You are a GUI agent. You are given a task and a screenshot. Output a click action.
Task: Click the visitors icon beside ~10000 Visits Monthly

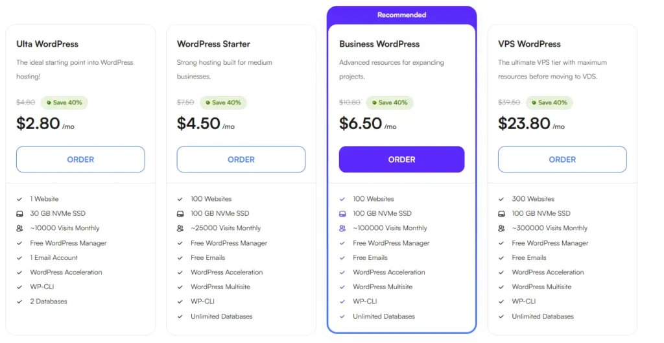click(19, 228)
